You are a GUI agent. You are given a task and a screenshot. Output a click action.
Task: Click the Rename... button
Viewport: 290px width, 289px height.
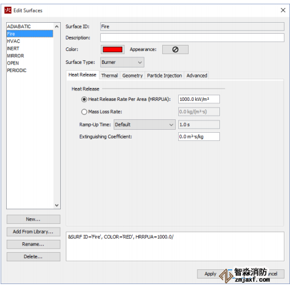[x=33, y=244]
